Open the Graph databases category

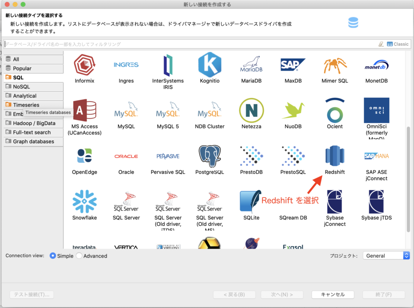(34, 141)
